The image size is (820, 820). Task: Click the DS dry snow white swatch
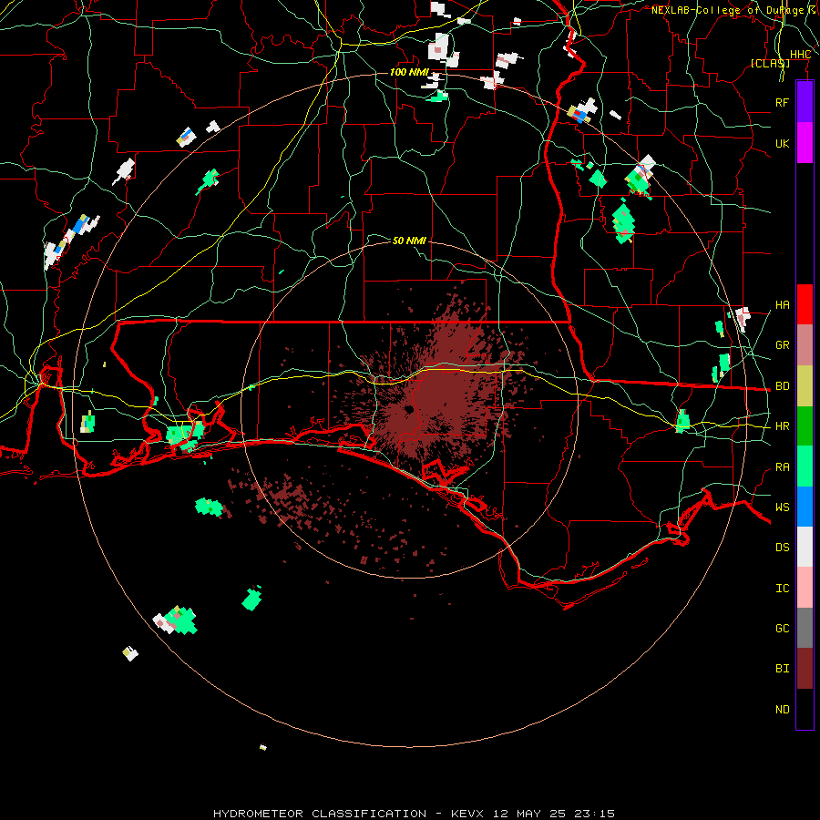[x=805, y=547]
